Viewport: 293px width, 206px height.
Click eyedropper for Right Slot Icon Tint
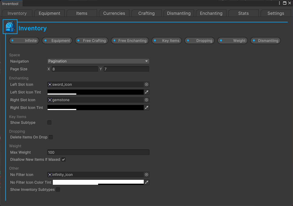pyautogui.click(x=147, y=108)
